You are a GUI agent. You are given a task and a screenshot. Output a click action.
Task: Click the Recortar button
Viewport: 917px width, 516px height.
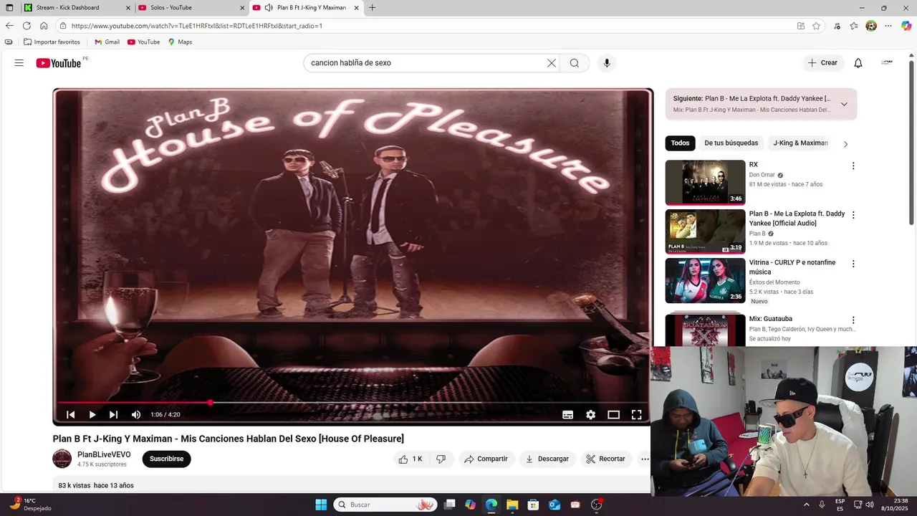pos(605,459)
